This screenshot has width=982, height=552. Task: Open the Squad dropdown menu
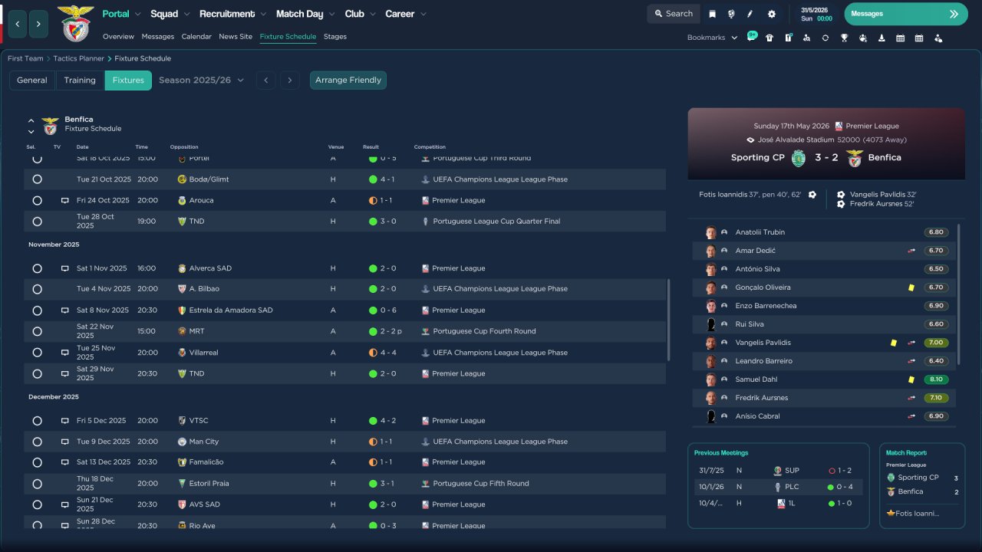pyautogui.click(x=170, y=14)
